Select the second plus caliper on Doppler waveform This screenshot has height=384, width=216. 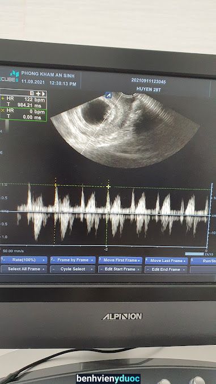108,187
